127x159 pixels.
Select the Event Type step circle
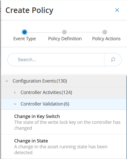(25, 32)
